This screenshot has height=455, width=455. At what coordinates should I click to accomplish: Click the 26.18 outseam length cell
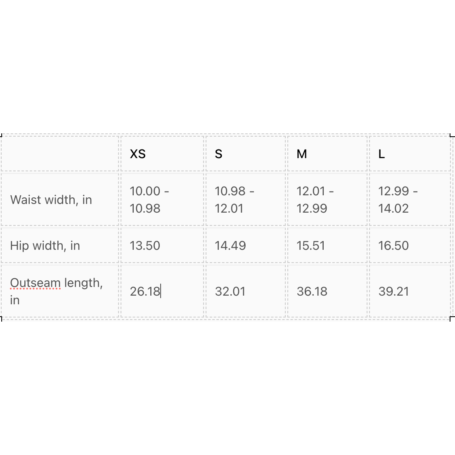pyautogui.click(x=145, y=291)
